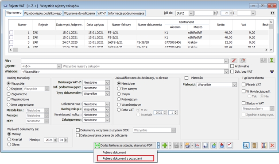279x164 pixels.
Task: Select the Zagraniczne transaction radio button
Action: tap(8, 94)
